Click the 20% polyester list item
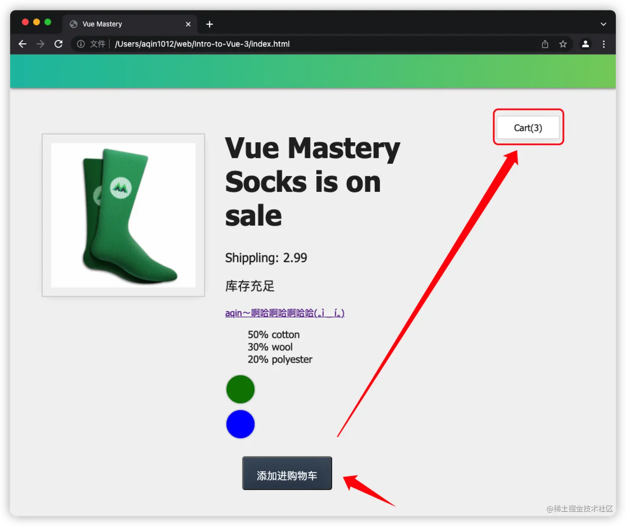This screenshot has width=626, height=526. tap(280, 359)
